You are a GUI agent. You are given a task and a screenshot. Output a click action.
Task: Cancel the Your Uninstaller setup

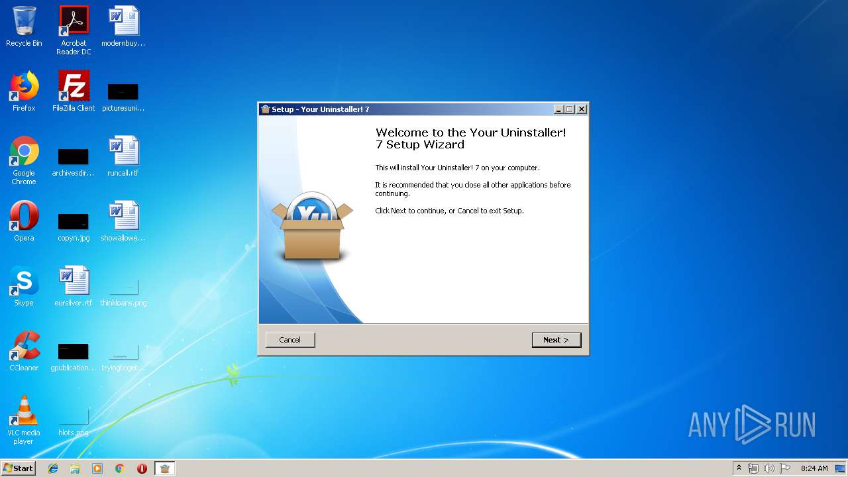pos(290,340)
